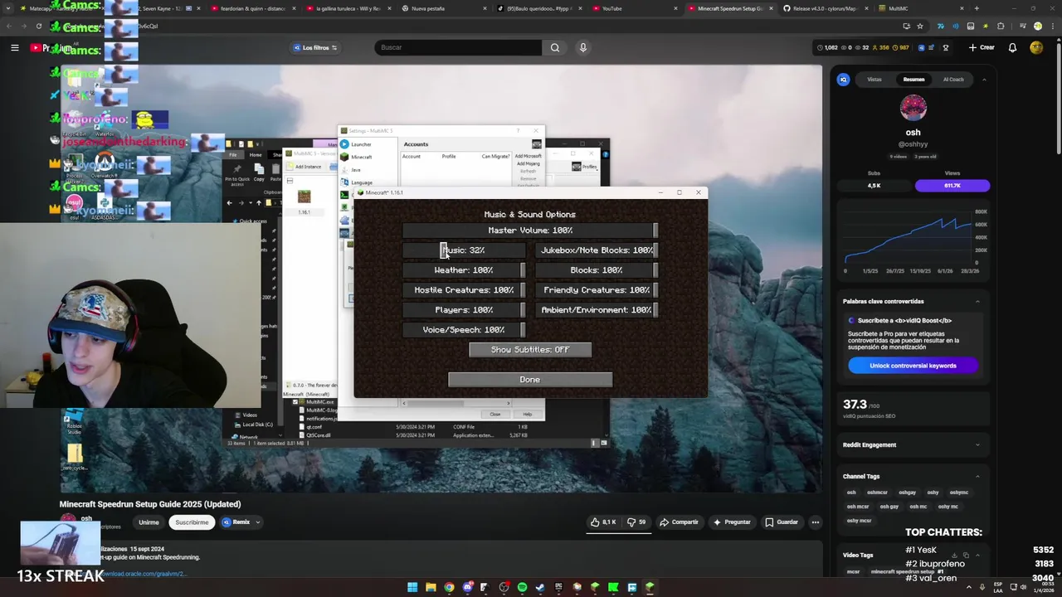The width and height of the screenshot is (1062, 597).
Task: Click the Voice/Speech 100% slider
Action: [464, 330]
